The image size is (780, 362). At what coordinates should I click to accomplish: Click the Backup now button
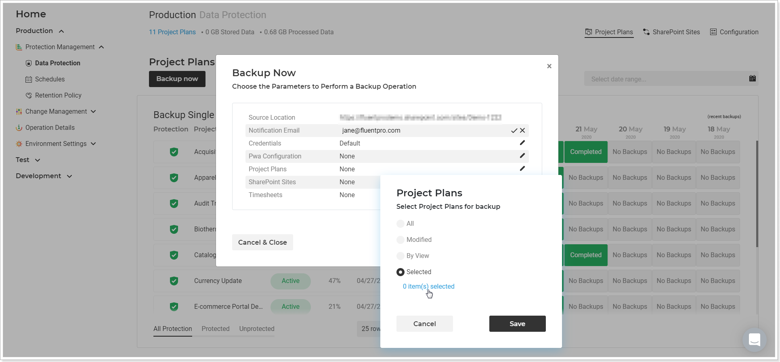[x=177, y=79]
